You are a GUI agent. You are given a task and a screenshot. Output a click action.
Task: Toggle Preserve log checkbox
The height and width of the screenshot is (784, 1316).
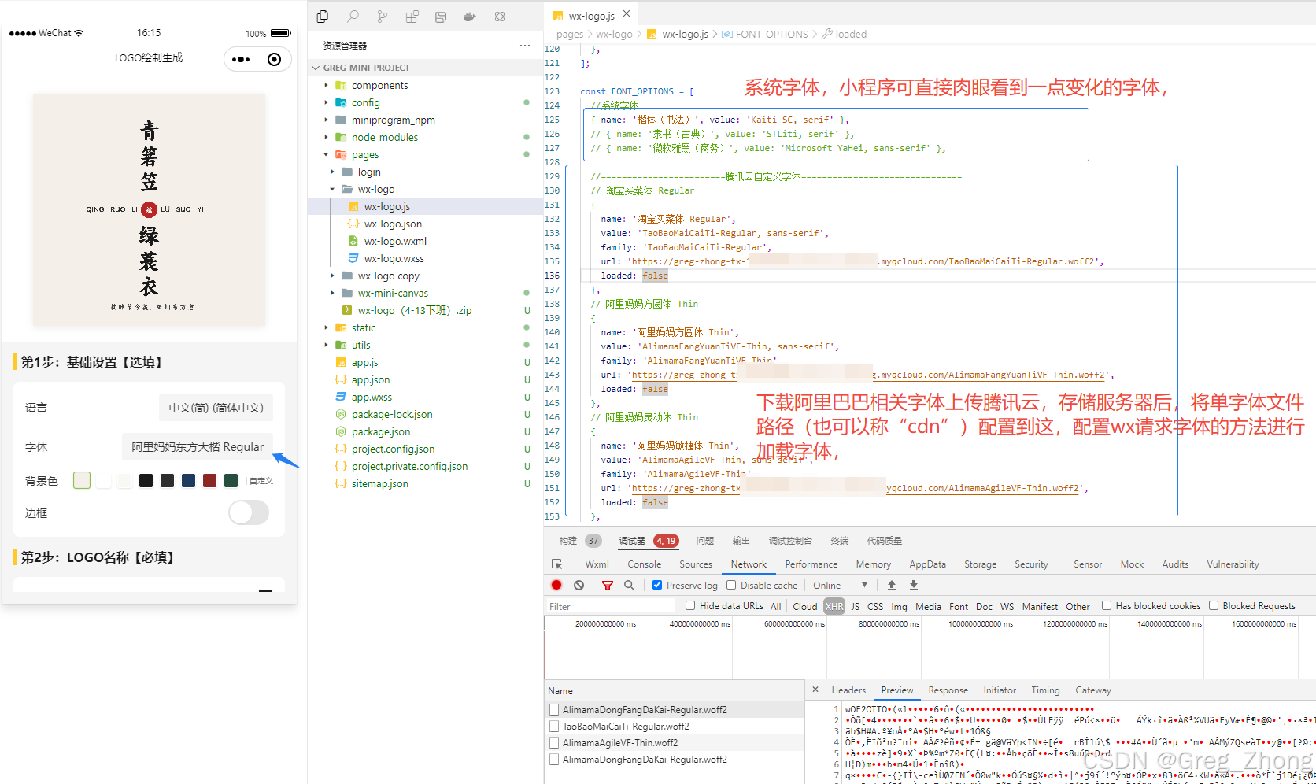coord(657,585)
